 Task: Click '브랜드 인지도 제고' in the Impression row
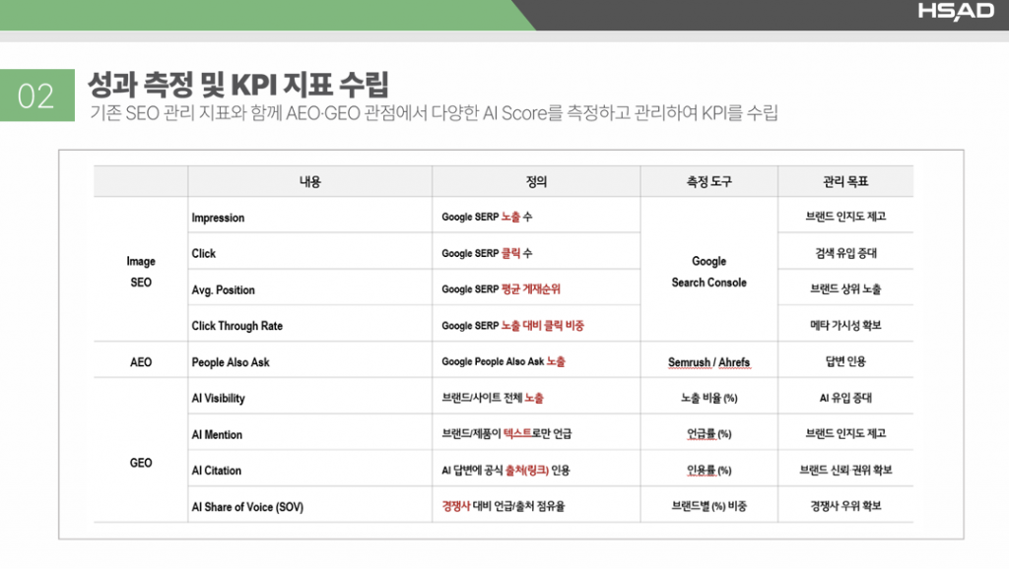click(x=845, y=217)
